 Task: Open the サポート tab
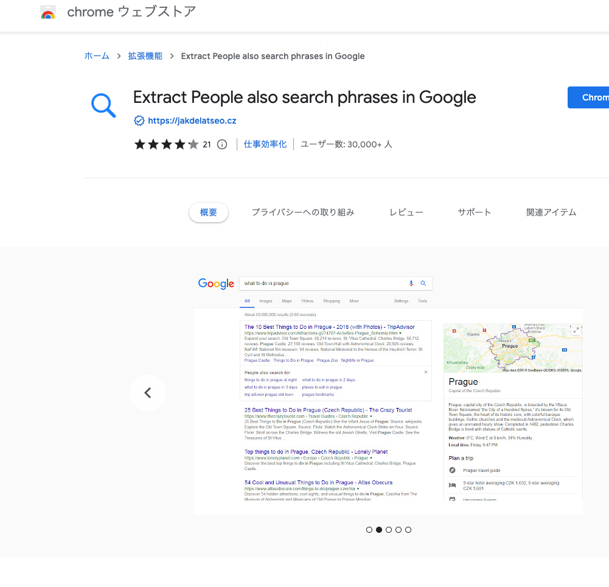coord(474,212)
